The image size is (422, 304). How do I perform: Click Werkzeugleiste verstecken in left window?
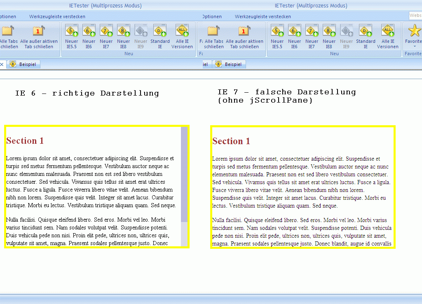pyautogui.click(x=57, y=16)
